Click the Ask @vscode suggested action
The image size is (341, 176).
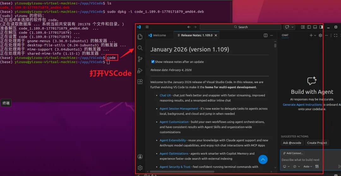click(292, 143)
